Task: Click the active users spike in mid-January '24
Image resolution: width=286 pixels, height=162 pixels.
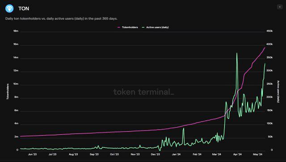Action: [184, 128]
